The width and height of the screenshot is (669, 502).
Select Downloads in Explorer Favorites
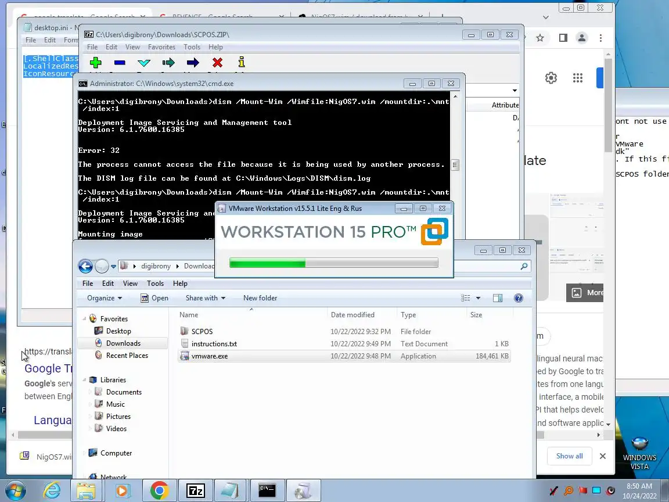(123, 343)
